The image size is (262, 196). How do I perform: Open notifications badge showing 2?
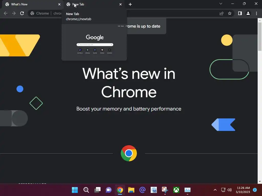pyautogui.click(x=255, y=190)
